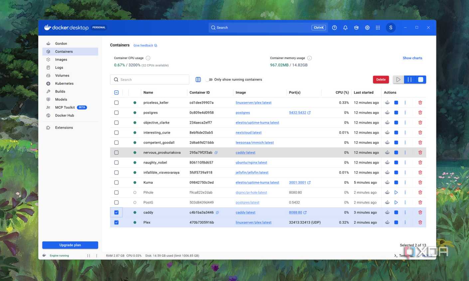Open Extensions in sidebar
Image resolution: width=469 pixels, height=281 pixels.
click(70, 128)
